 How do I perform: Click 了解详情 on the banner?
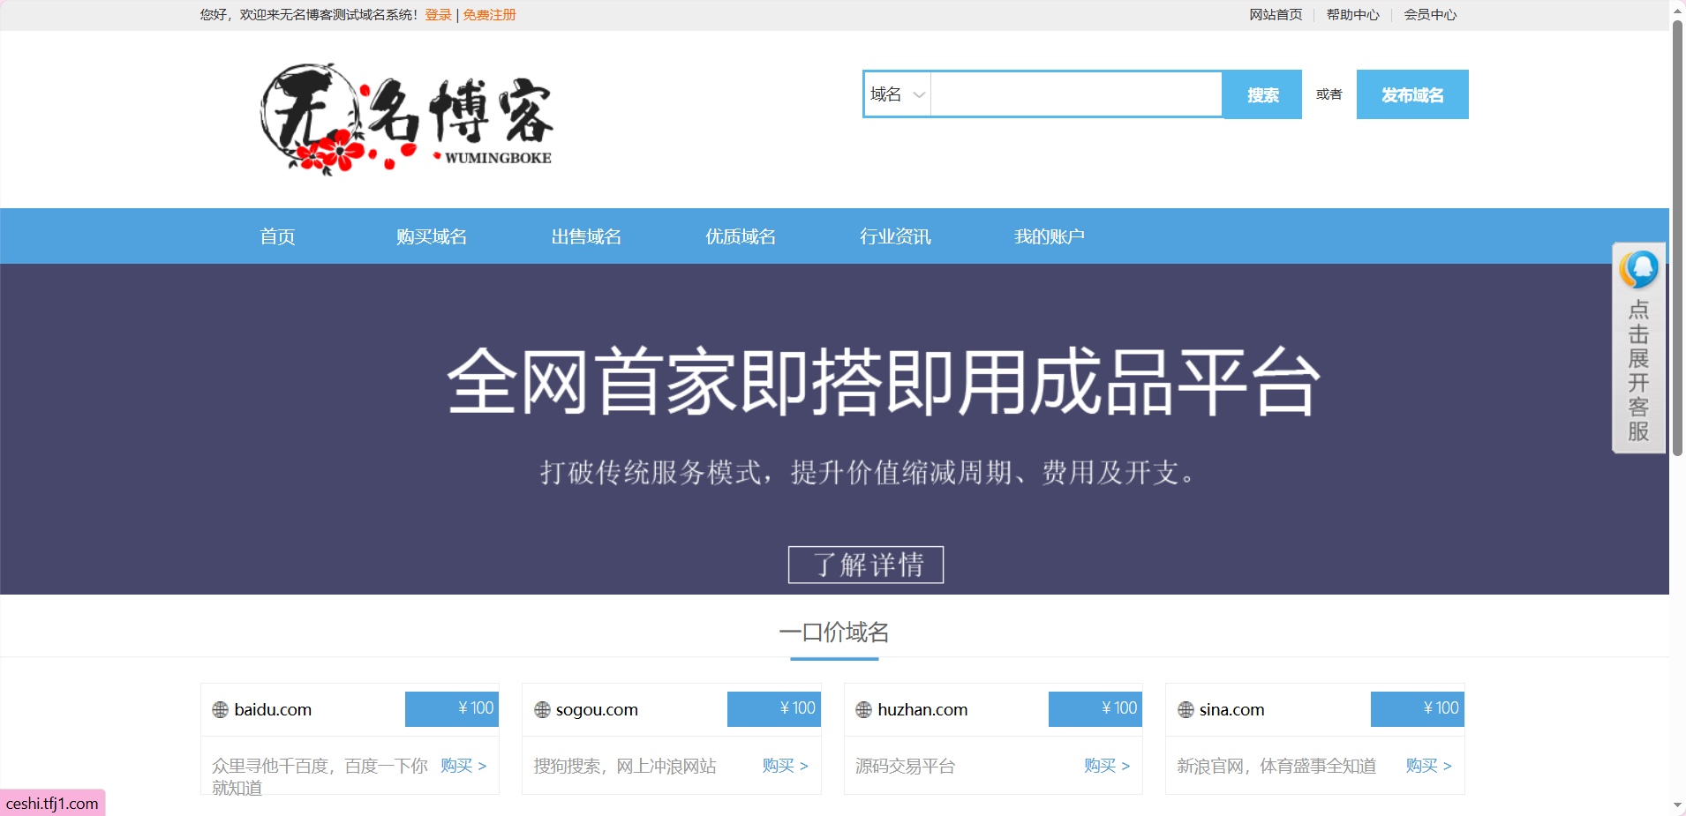(865, 565)
